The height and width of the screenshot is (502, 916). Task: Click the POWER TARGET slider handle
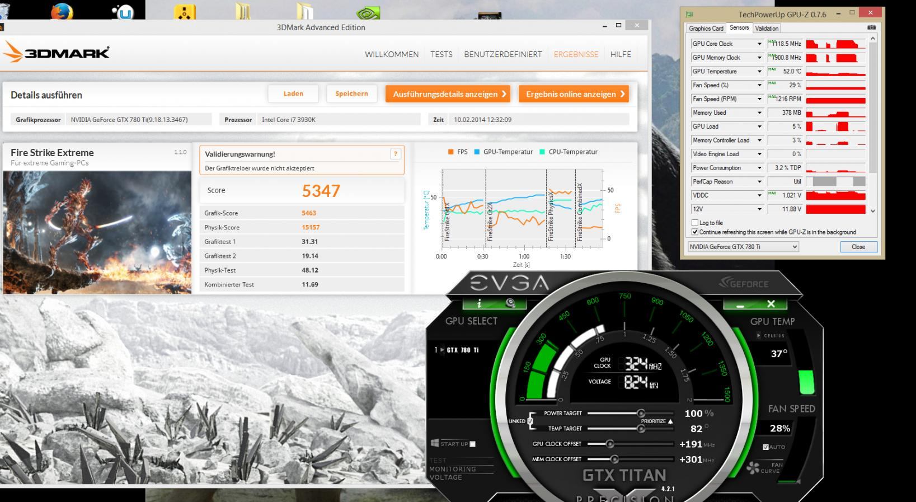[x=641, y=413]
